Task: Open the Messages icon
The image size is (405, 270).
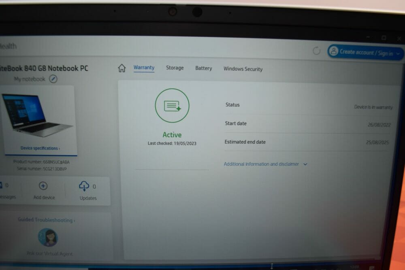Action: coord(1,185)
